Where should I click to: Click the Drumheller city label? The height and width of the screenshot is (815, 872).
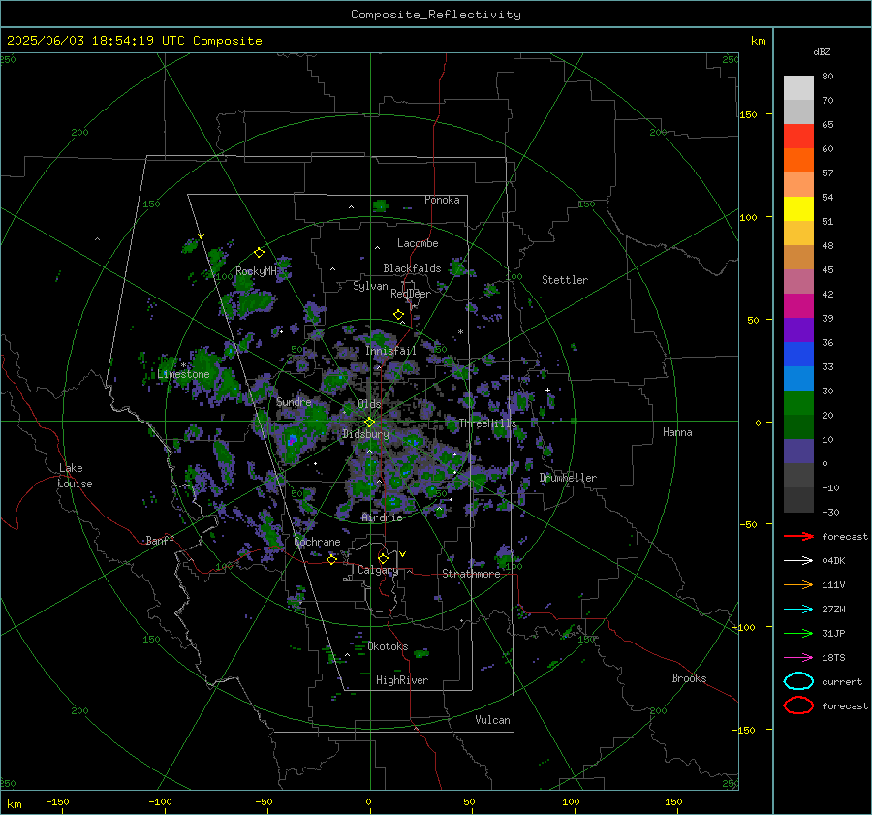pyautogui.click(x=568, y=478)
